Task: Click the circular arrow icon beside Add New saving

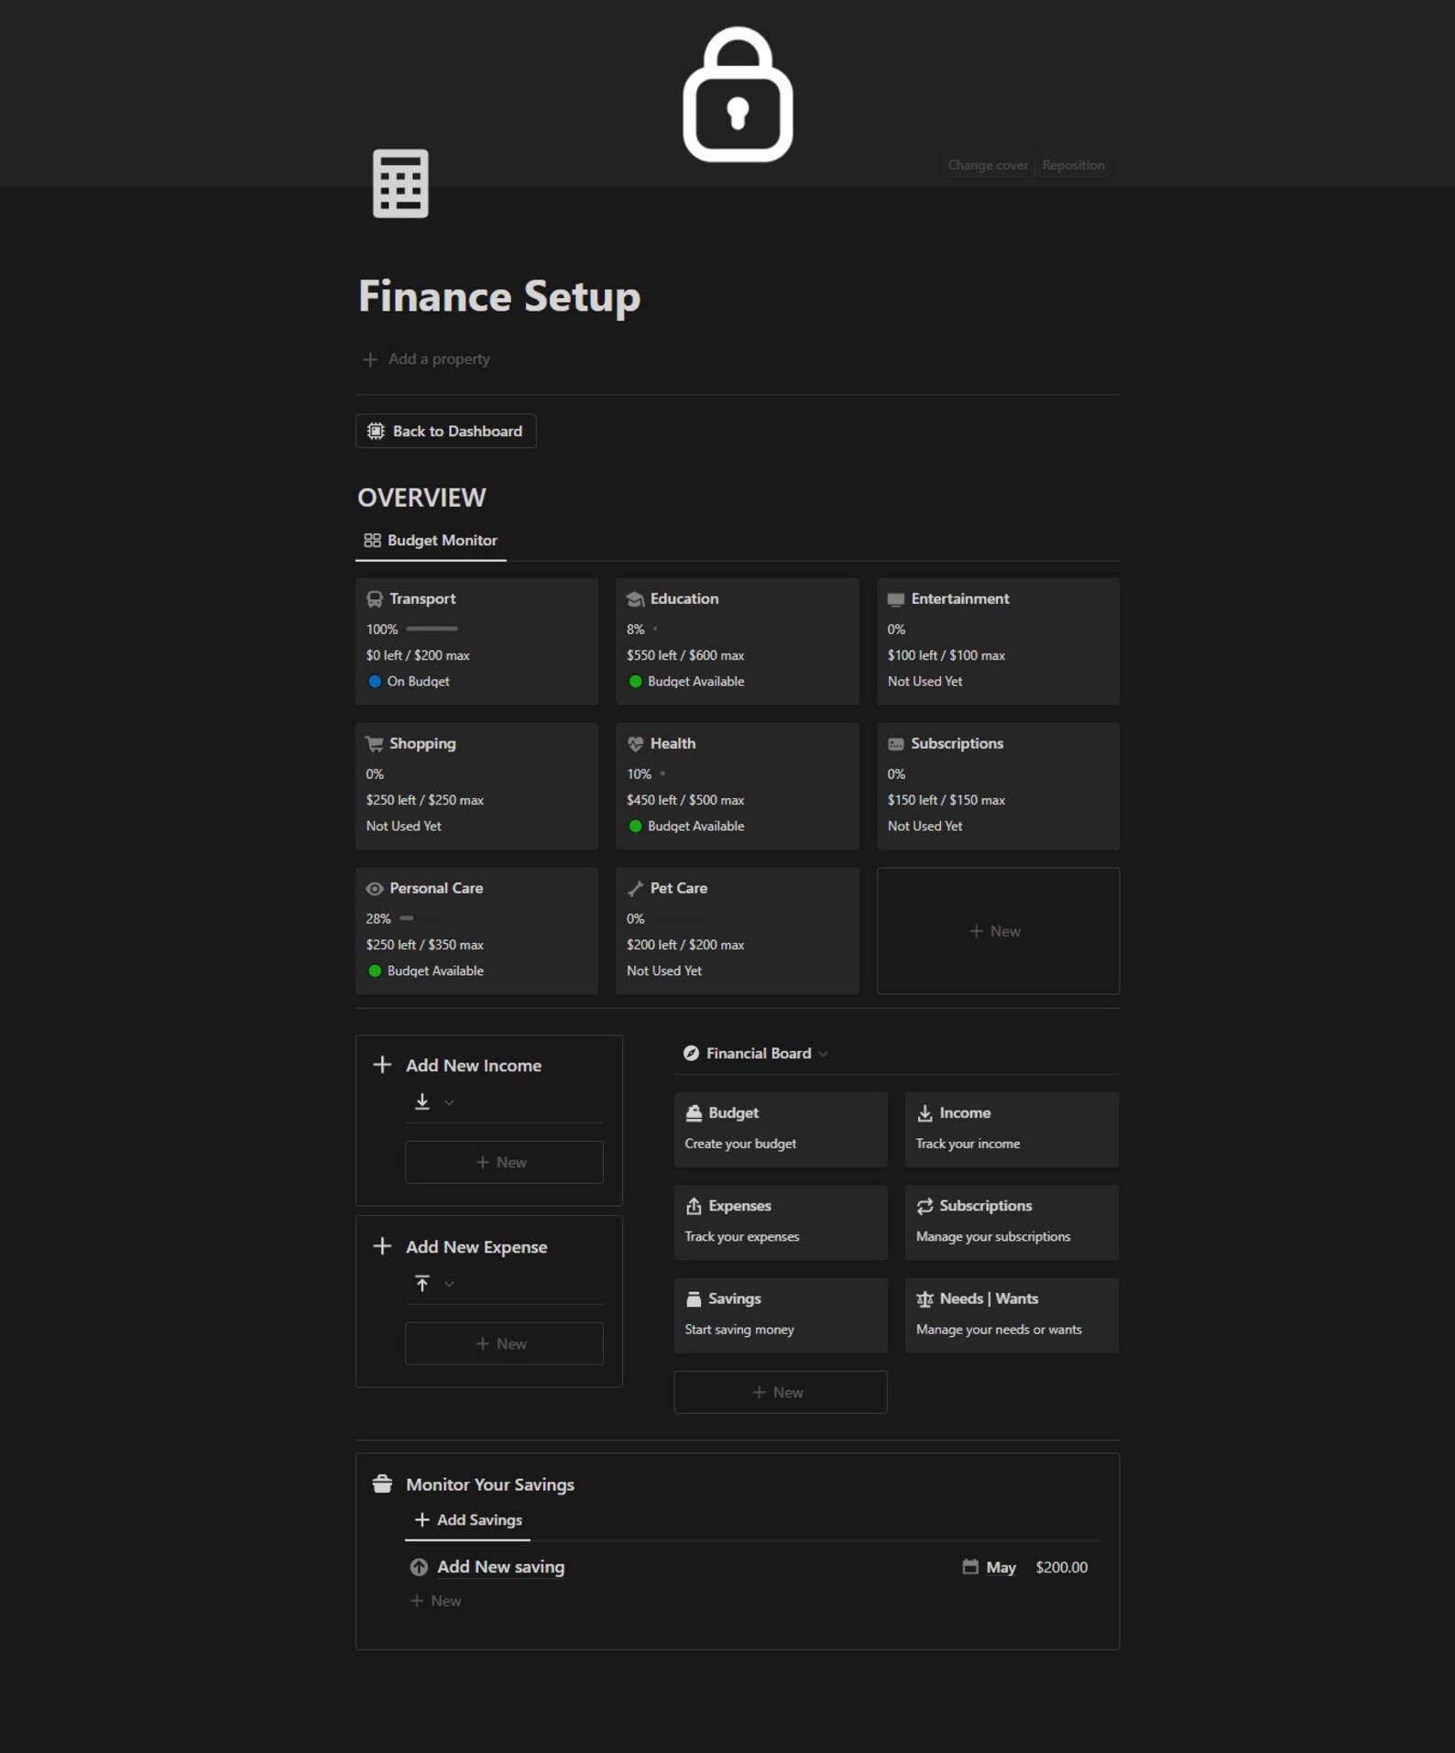Action: point(419,1568)
